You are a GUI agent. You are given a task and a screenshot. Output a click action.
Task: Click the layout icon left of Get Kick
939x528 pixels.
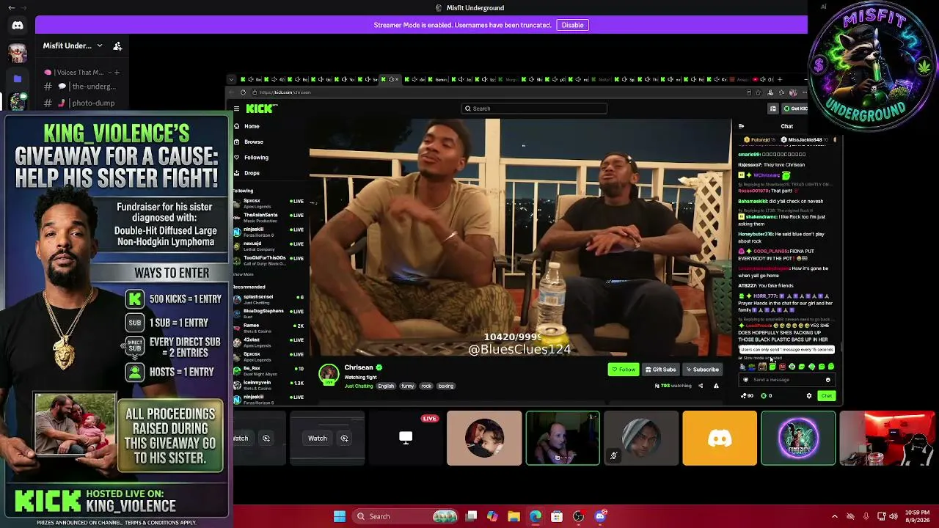pyautogui.click(x=772, y=109)
